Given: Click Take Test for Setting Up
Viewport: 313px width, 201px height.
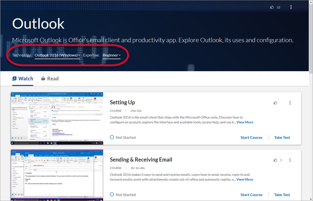Looking at the screenshot, I should click(x=282, y=137).
